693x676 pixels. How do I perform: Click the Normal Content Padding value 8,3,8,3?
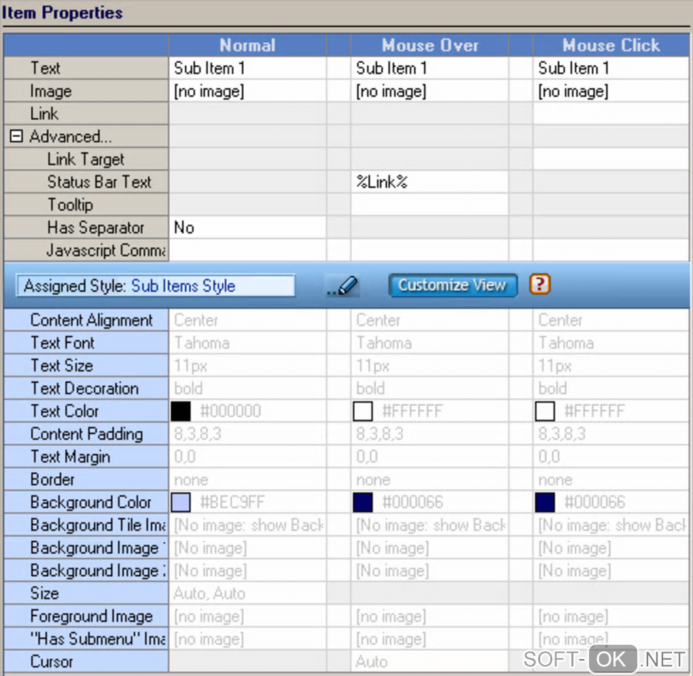[247, 434]
